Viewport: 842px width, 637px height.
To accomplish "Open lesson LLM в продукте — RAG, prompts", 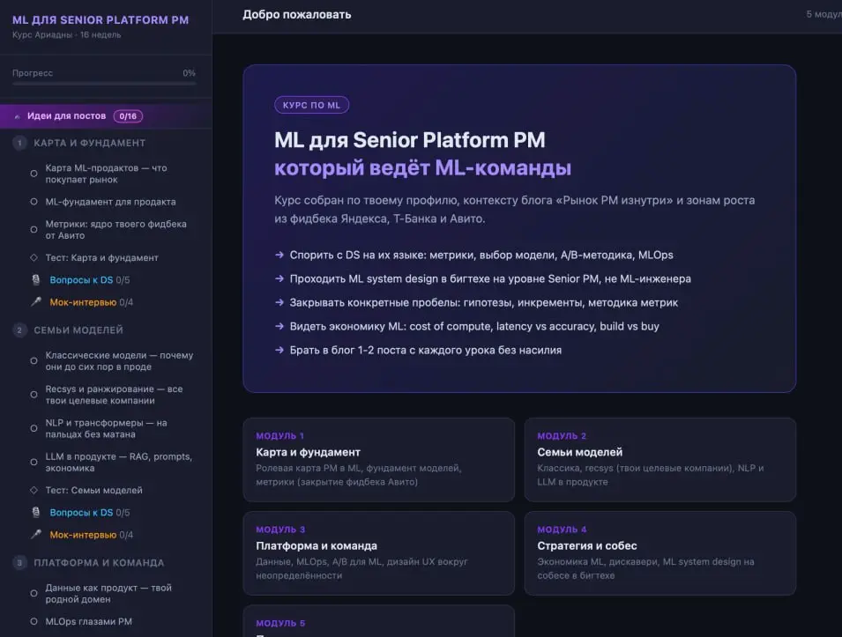I will click(x=119, y=462).
